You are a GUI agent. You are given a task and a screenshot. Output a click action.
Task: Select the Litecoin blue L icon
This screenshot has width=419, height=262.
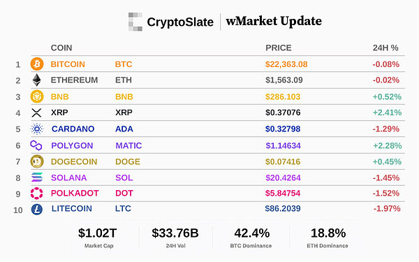[x=37, y=209]
